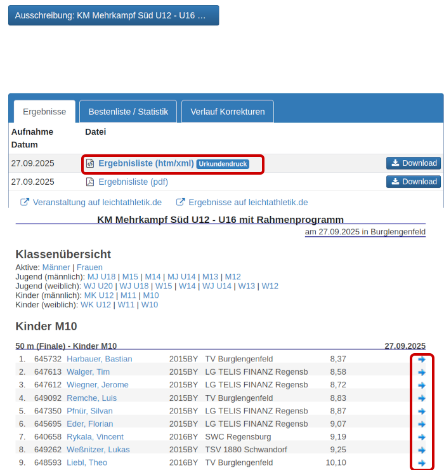
Task: Switch to the Bestenliste / Statistik tab
Action: [x=128, y=112]
